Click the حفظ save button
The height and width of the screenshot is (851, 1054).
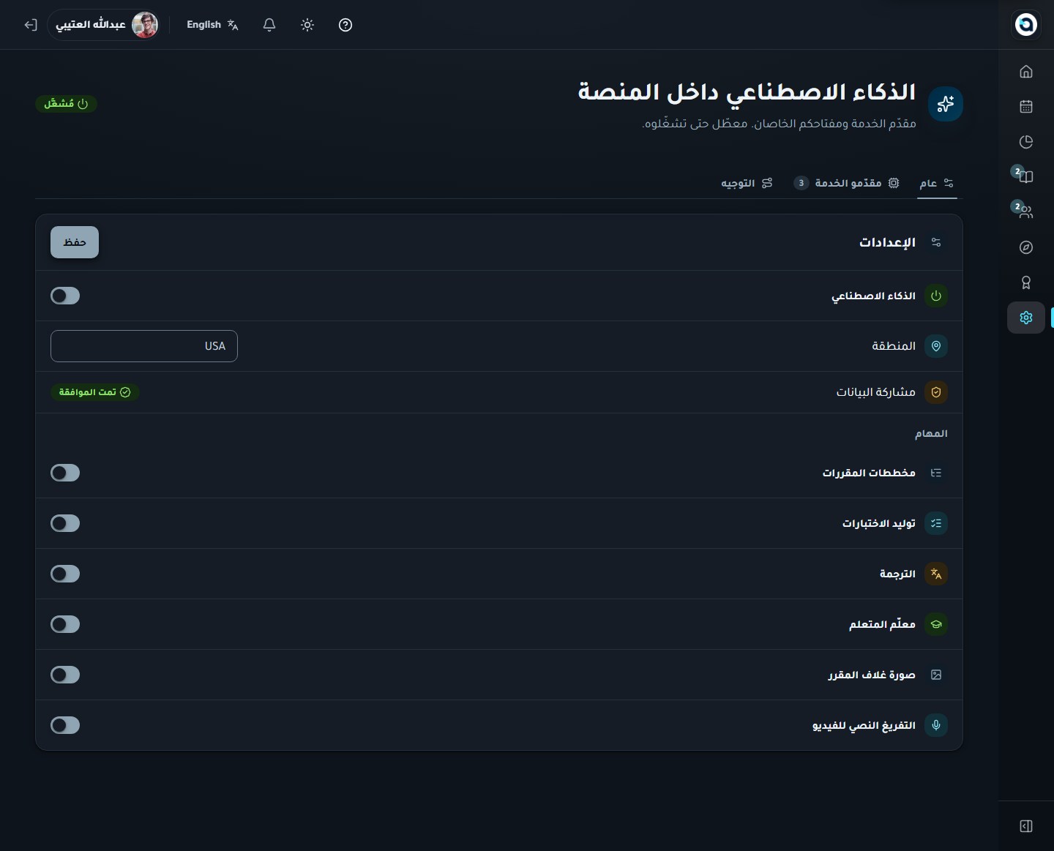(75, 242)
